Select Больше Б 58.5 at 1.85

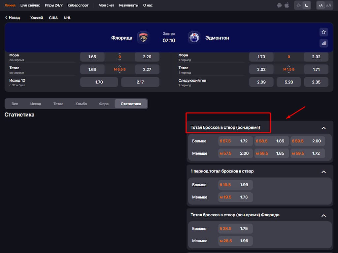tap(271, 141)
